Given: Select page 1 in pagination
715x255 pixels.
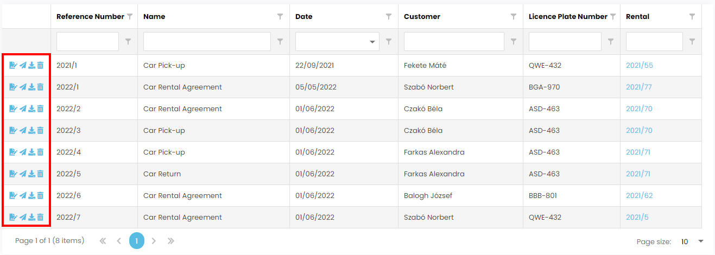Looking at the screenshot, I should point(137,241).
